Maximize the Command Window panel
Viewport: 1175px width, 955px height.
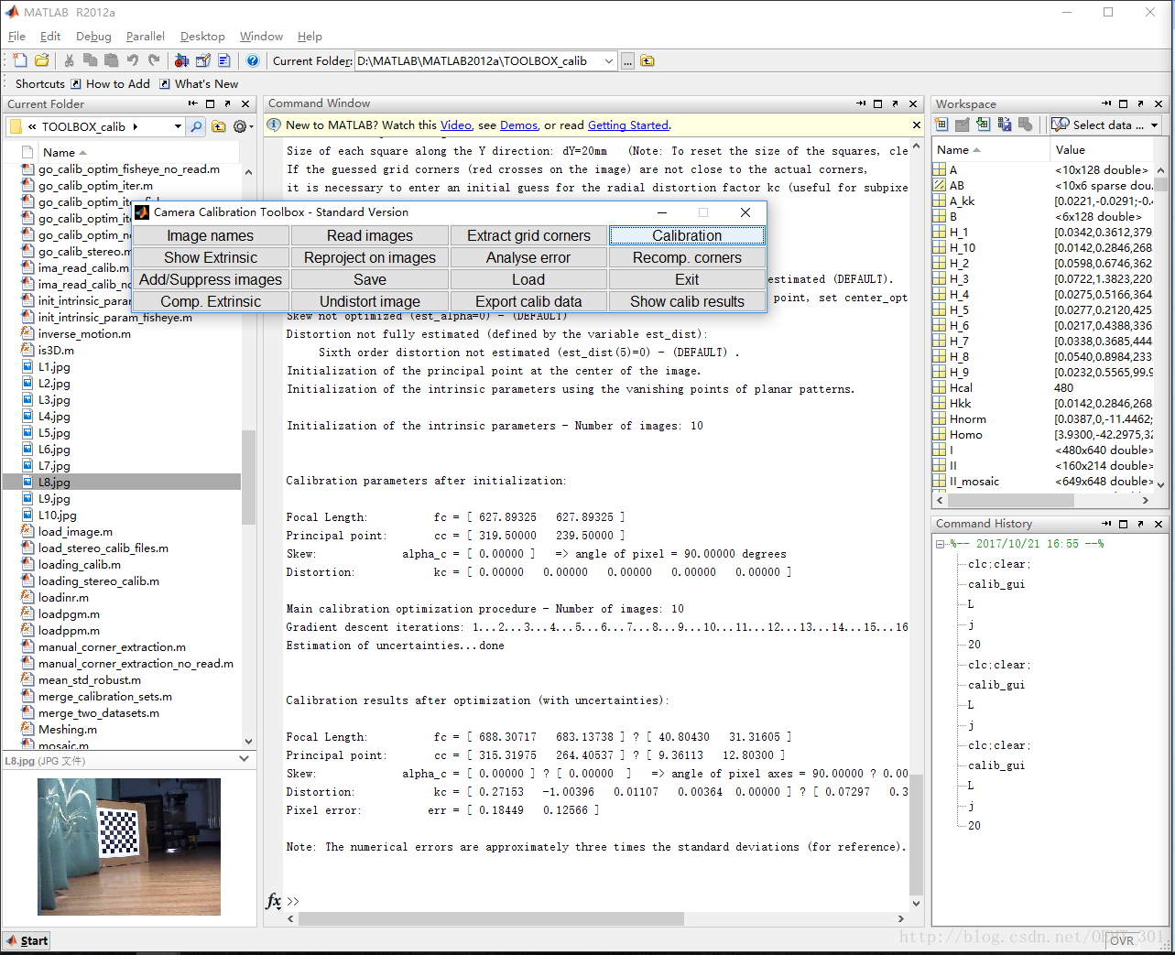tap(878, 103)
